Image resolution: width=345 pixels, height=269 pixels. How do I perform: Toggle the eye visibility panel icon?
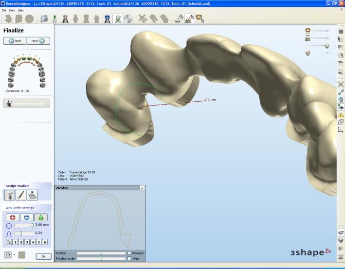coord(341,107)
